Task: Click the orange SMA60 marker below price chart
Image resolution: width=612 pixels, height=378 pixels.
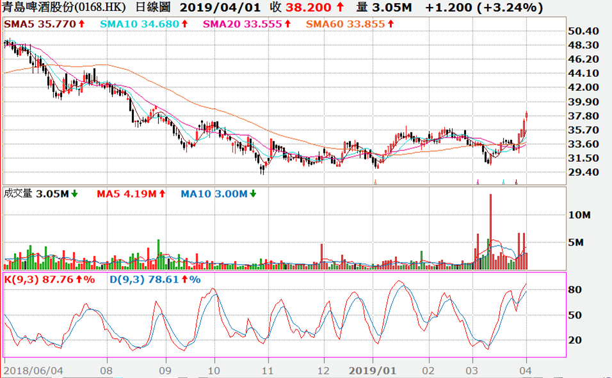Action: pos(375,182)
